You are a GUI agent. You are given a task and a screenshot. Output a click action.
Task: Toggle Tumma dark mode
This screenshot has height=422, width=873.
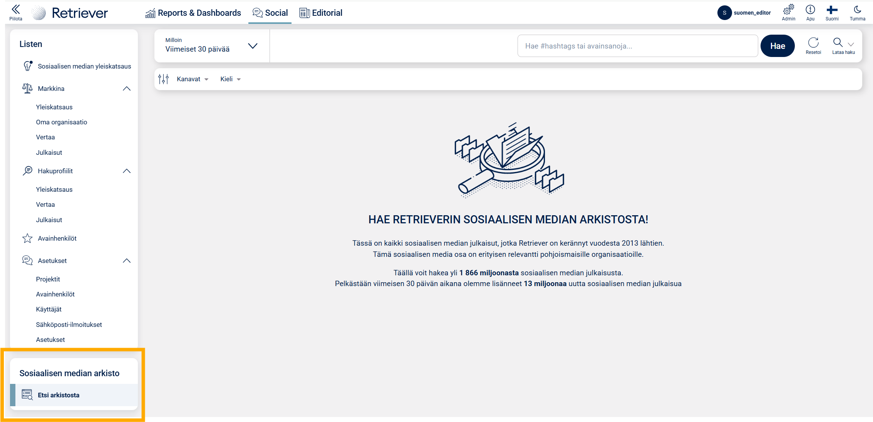(x=857, y=10)
